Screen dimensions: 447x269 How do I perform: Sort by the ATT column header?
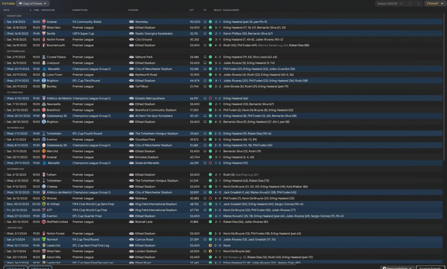point(191,10)
